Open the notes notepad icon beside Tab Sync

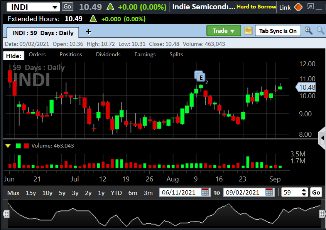pos(248,30)
